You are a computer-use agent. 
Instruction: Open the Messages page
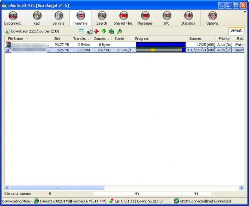[x=145, y=18]
